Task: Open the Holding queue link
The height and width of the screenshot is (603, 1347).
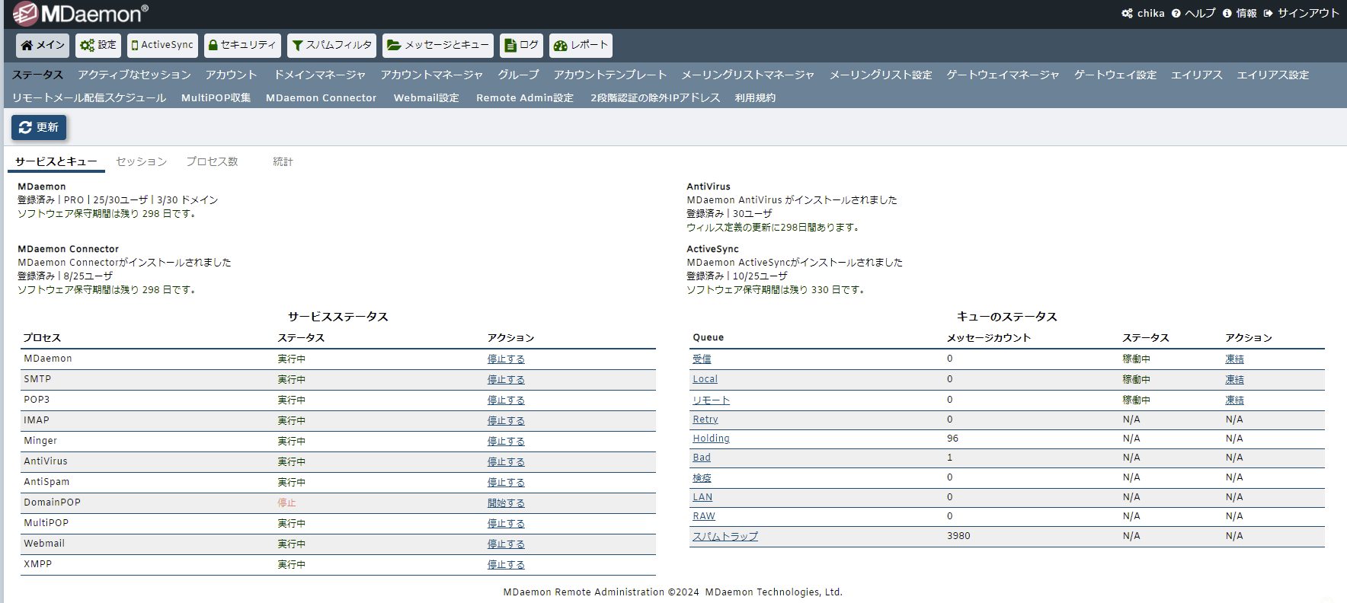Action: (711, 439)
